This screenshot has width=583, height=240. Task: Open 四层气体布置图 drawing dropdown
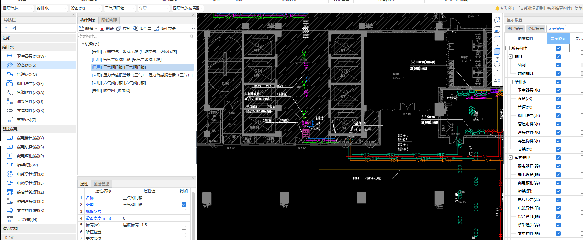[x=187, y=8]
